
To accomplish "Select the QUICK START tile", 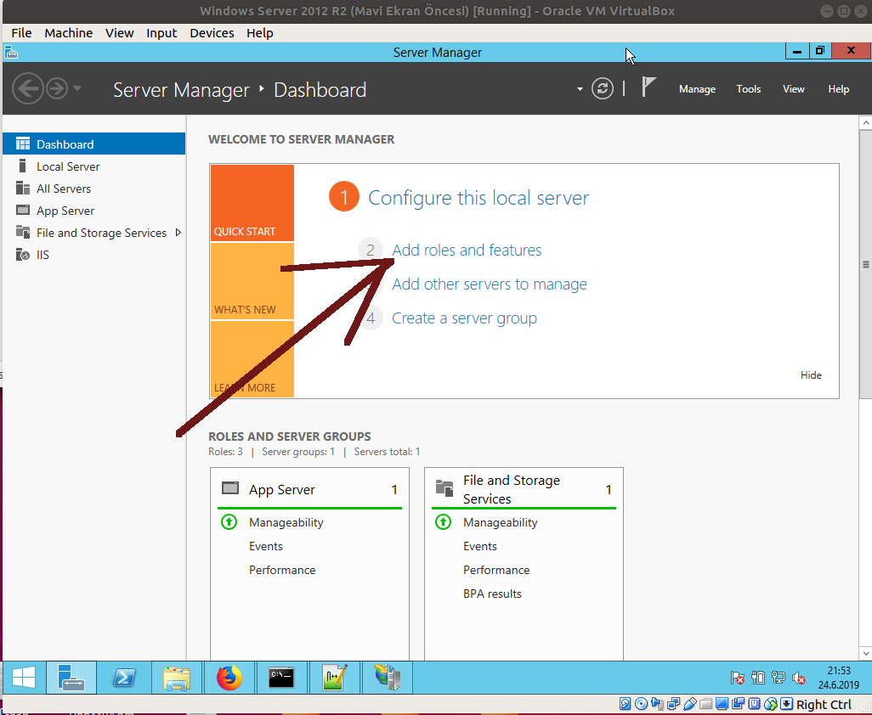I will tap(252, 203).
